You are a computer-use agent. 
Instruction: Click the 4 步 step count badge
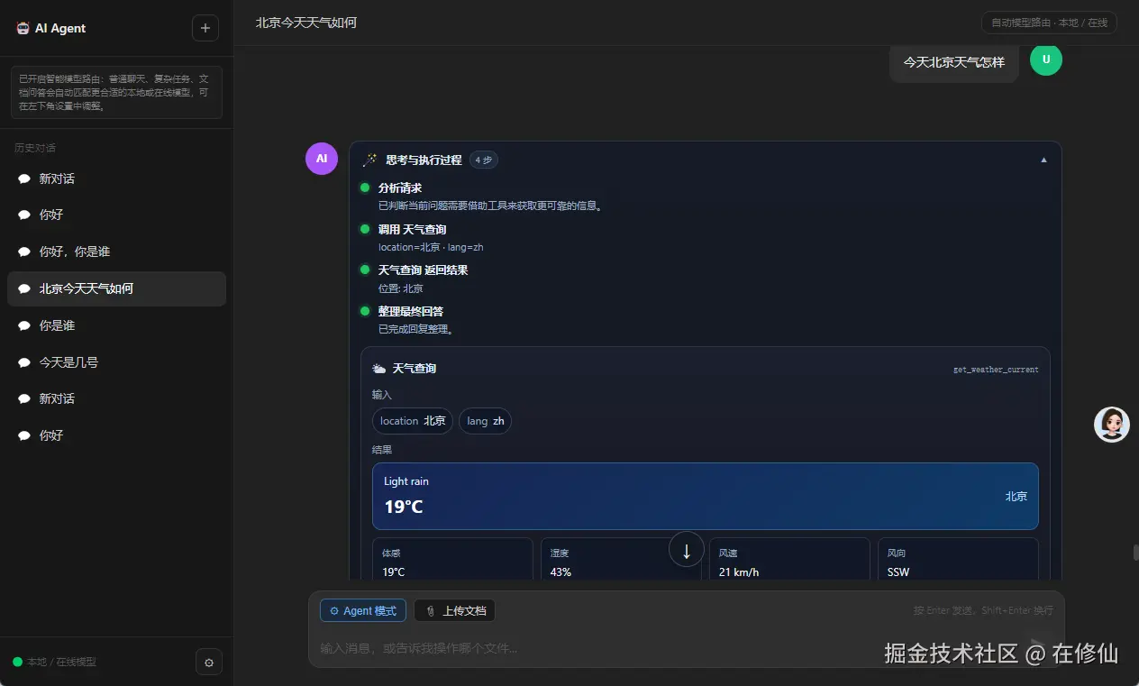484,160
